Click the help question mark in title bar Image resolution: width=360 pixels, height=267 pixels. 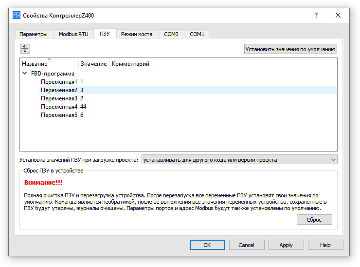coord(316,15)
